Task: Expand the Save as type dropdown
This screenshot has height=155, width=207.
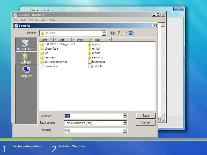Action: pyautogui.click(x=125, y=123)
